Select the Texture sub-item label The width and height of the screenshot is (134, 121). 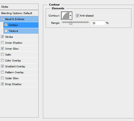point(13,31)
